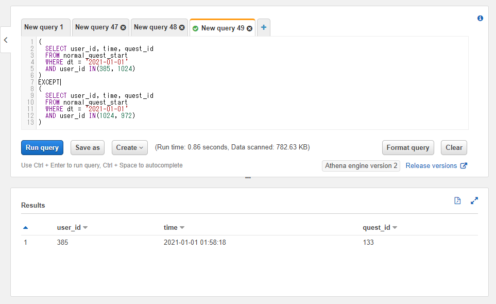Open the quest_id column sort dropdown
The height and width of the screenshot is (304, 496).
coord(395,227)
